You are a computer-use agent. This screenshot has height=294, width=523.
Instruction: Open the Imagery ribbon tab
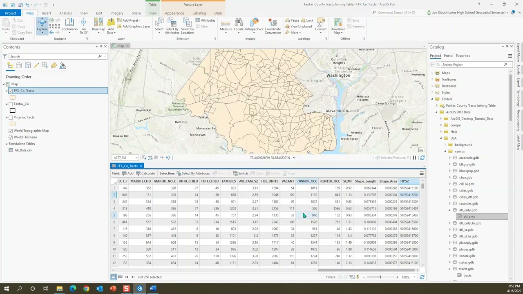pos(117,13)
